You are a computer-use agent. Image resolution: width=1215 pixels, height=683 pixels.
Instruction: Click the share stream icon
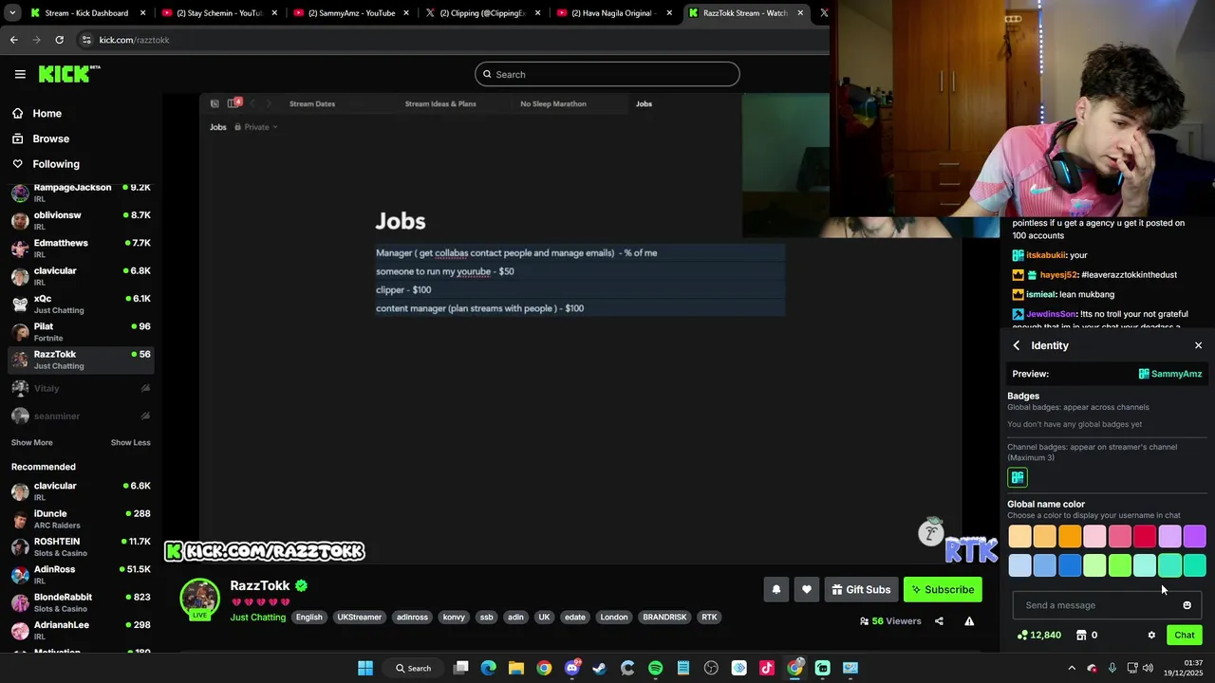pyautogui.click(x=939, y=621)
